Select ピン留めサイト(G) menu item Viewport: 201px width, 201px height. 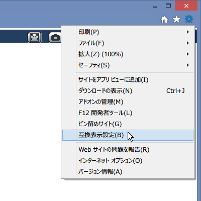(x=128, y=124)
